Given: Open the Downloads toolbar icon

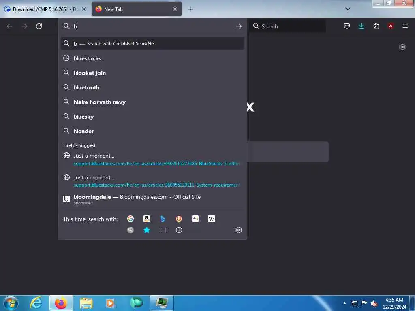Looking at the screenshot, I should tap(361, 26).
